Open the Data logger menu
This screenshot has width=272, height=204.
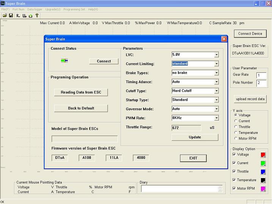pyautogui.click(x=35, y=9)
